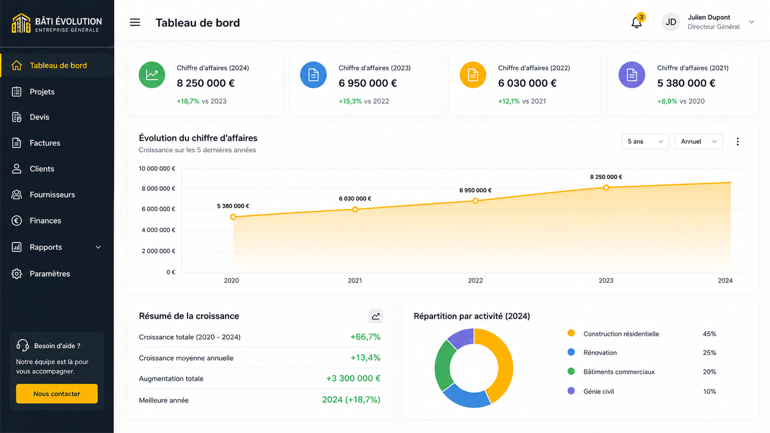Click the purple document icon for 2021 revenue
770x433 pixels.
coord(632,75)
